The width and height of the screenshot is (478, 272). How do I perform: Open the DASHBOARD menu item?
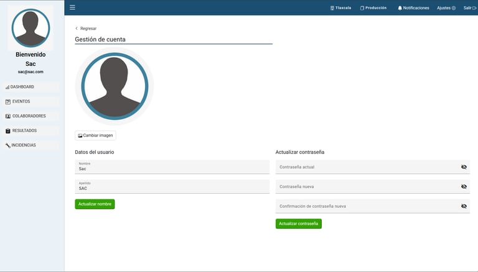pyautogui.click(x=30, y=87)
